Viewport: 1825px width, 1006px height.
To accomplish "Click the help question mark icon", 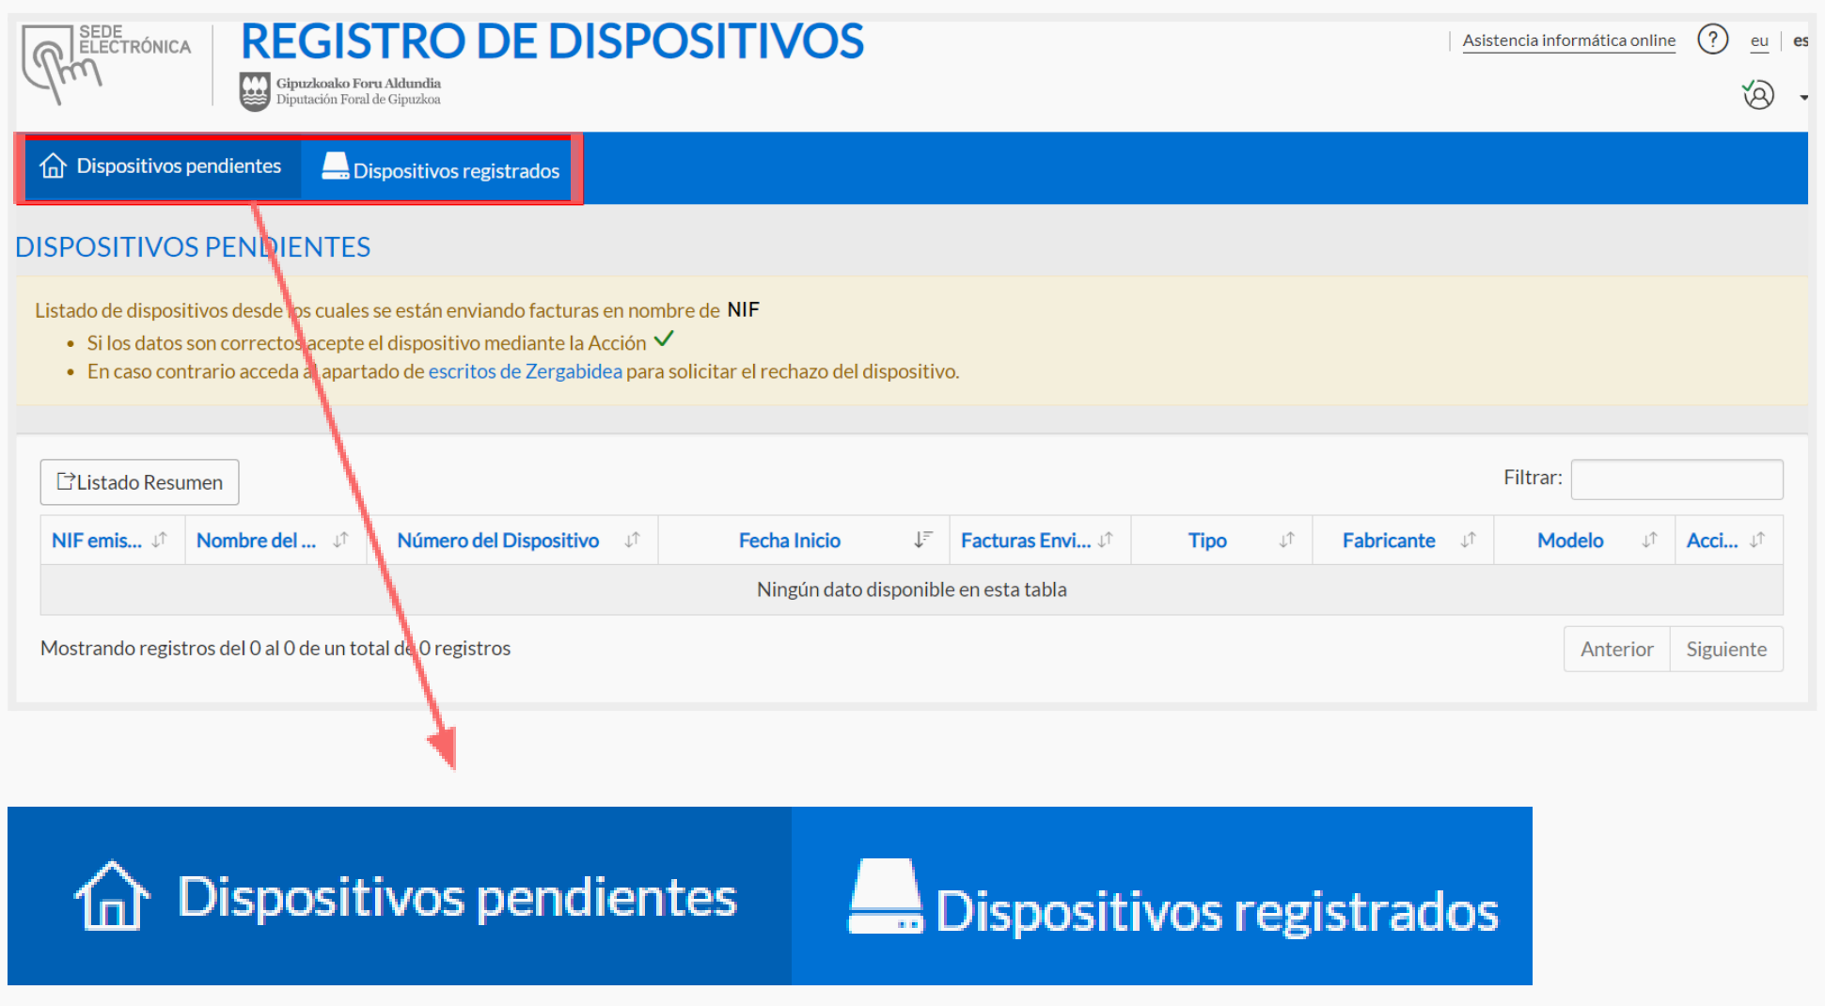I will 1712,39.
